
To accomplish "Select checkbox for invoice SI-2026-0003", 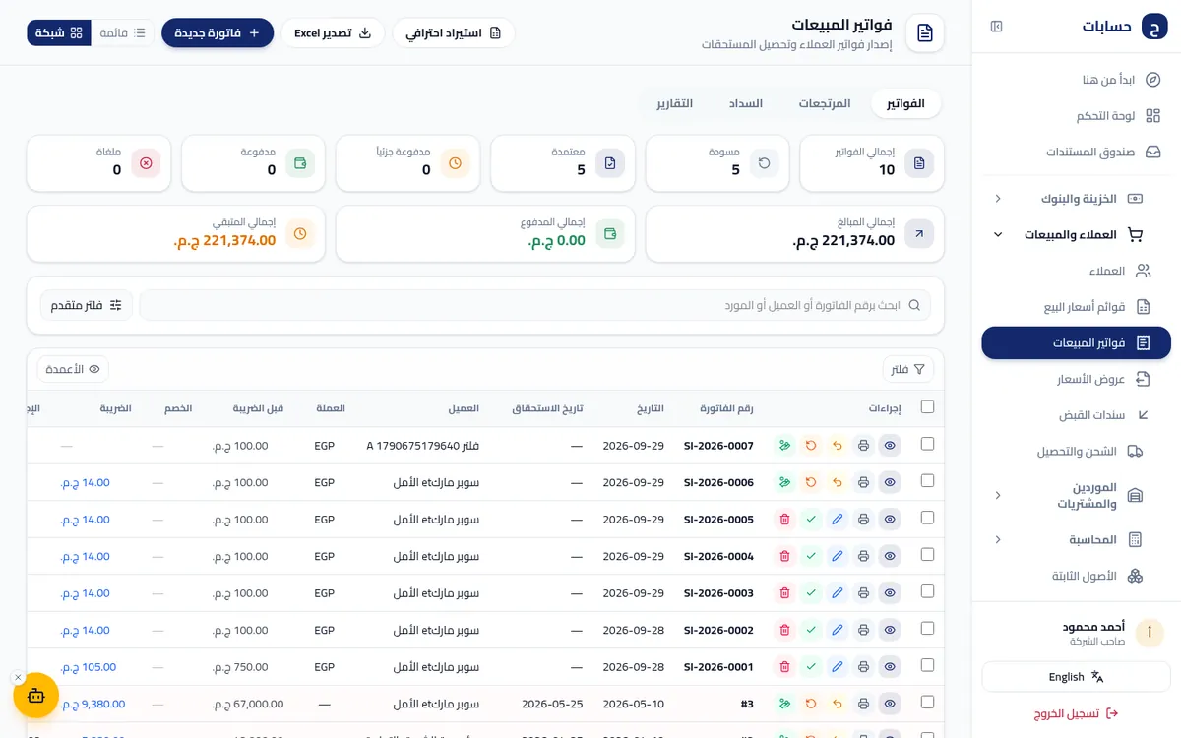I will pyautogui.click(x=927, y=591).
